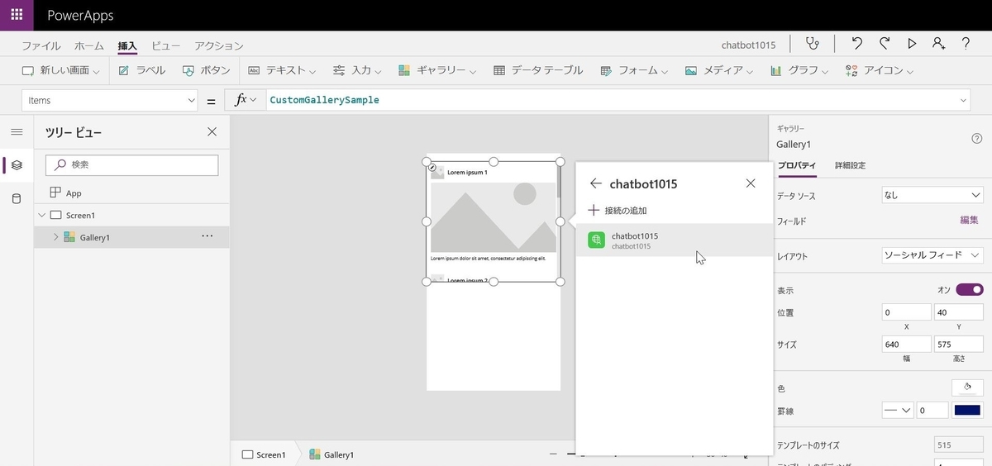Insert a button control
The width and height of the screenshot is (992, 466).
(206, 71)
